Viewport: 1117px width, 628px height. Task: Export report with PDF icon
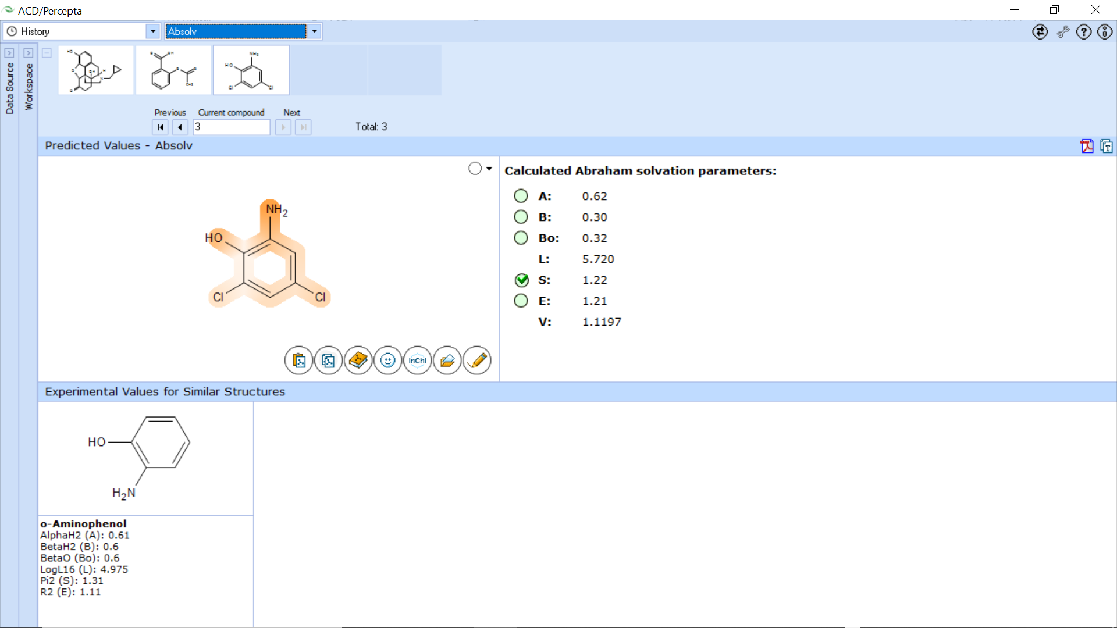point(1087,146)
